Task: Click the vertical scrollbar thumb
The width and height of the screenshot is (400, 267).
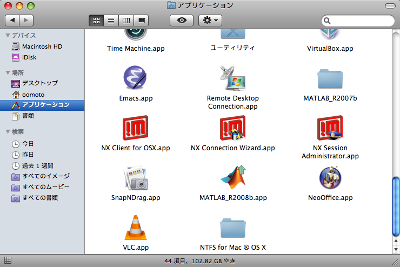Action: pos(396,206)
